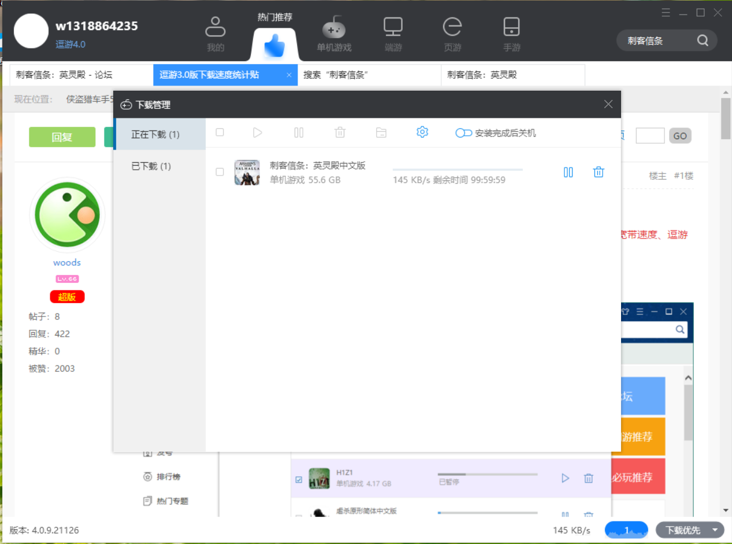Screen dimensions: 732x544
Task: Delete H1Z1 download in background screenshot
Action: pyautogui.click(x=588, y=478)
